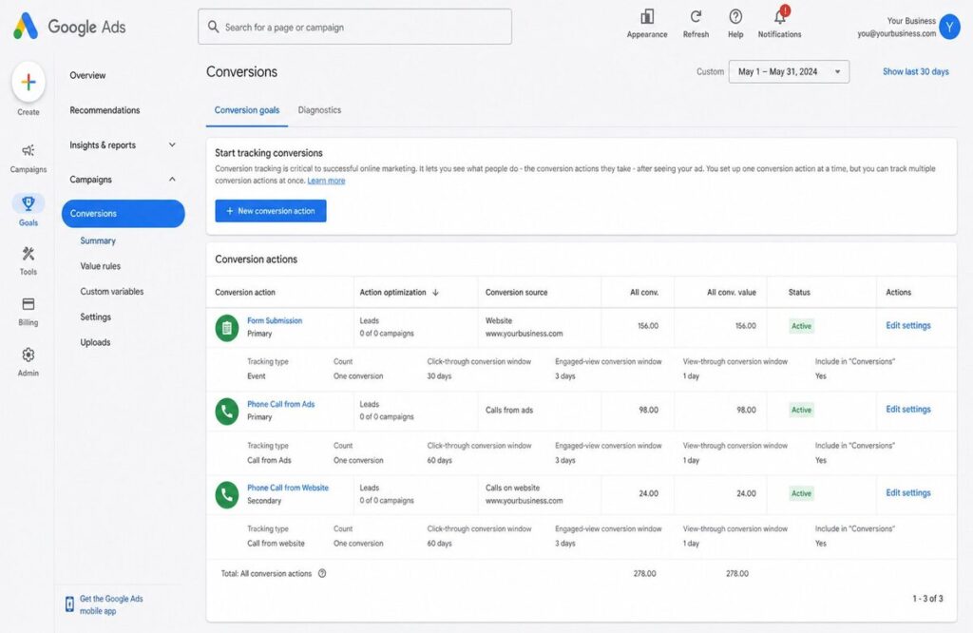Click the Conversion source column header
Image resolution: width=973 pixels, height=633 pixels.
(516, 293)
